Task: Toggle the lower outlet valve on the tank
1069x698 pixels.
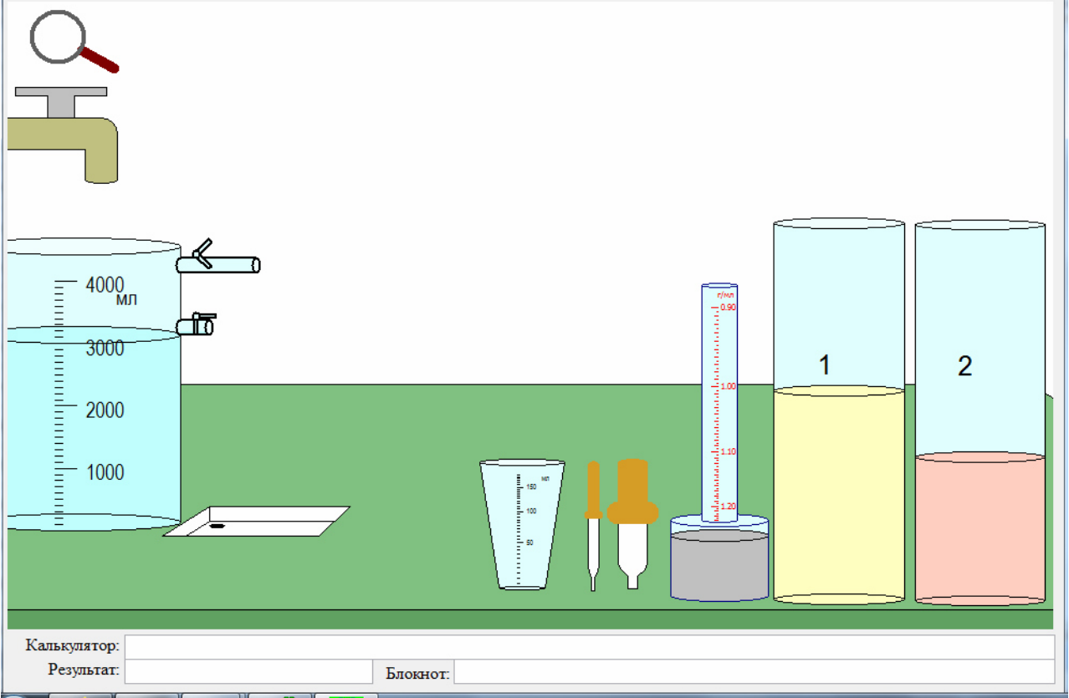Action: 197,324
